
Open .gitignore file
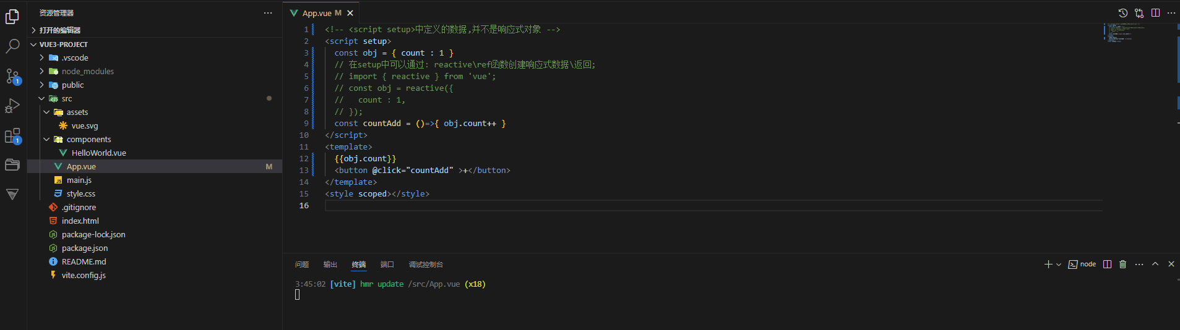click(155, 208)
